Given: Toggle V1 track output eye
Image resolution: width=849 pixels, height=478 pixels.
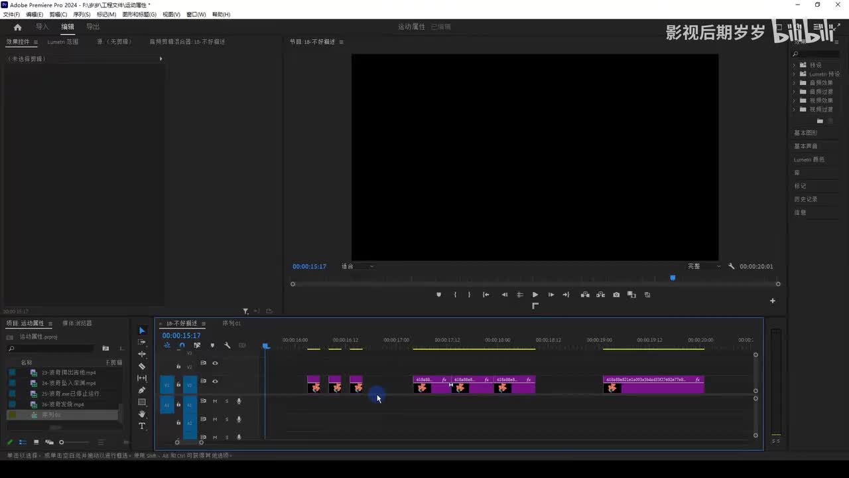Looking at the screenshot, I should pyautogui.click(x=215, y=381).
